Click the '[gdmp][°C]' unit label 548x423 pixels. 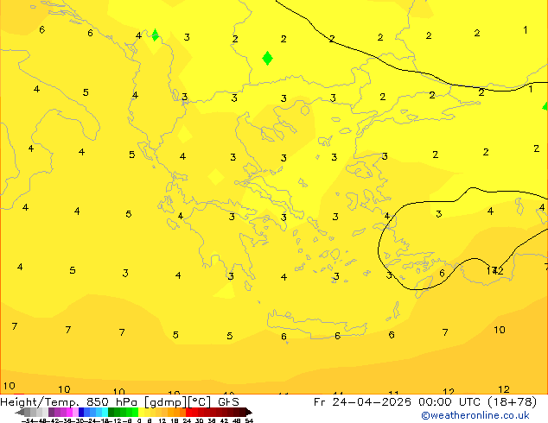pos(177,402)
